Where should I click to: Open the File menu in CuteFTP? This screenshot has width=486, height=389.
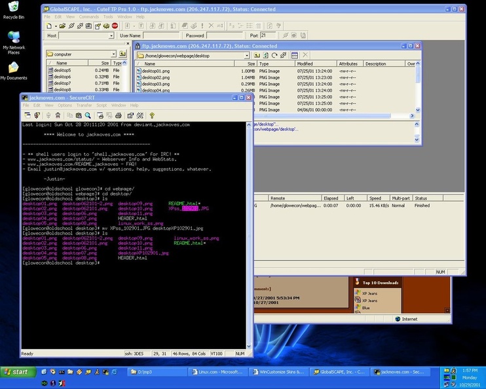click(47, 17)
